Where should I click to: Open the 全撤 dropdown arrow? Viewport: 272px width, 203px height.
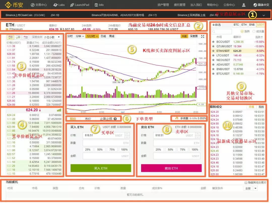255,188
